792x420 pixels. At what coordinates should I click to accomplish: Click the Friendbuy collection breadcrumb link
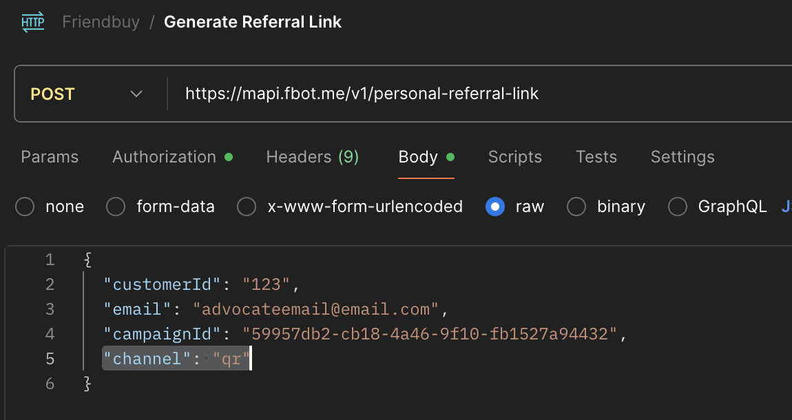click(101, 22)
